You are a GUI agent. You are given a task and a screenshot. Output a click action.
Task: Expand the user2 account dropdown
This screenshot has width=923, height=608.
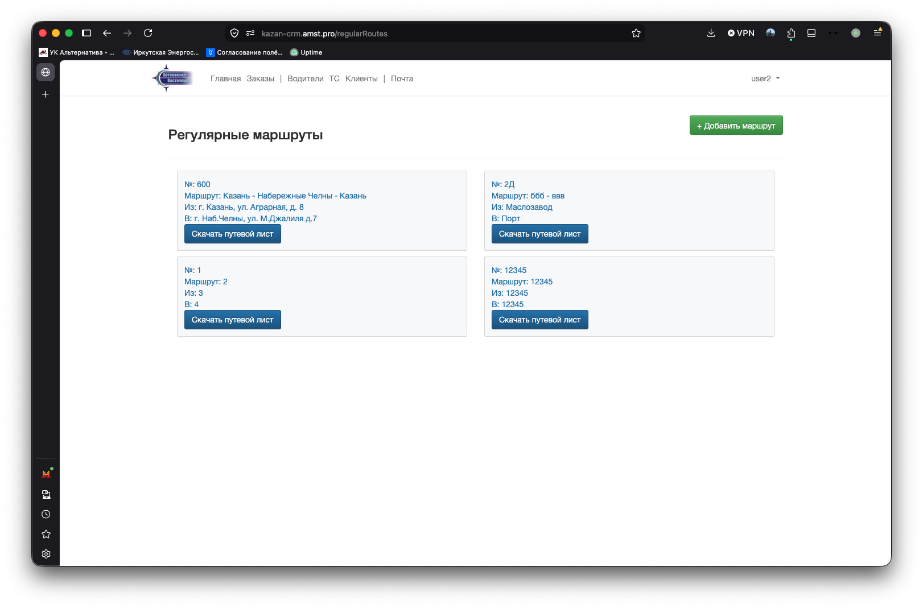[x=765, y=78]
